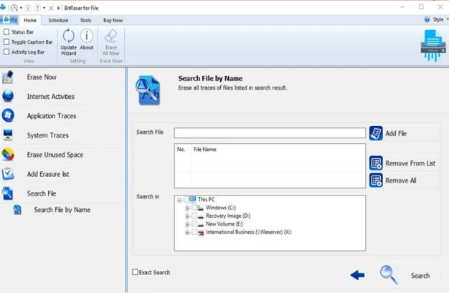
Task: Select Search File by Name sidebar entry
Action: tap(62, 210)
